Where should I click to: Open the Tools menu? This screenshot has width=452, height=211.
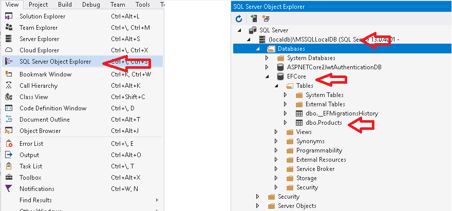pyautogui.click(x=143, y=5)
